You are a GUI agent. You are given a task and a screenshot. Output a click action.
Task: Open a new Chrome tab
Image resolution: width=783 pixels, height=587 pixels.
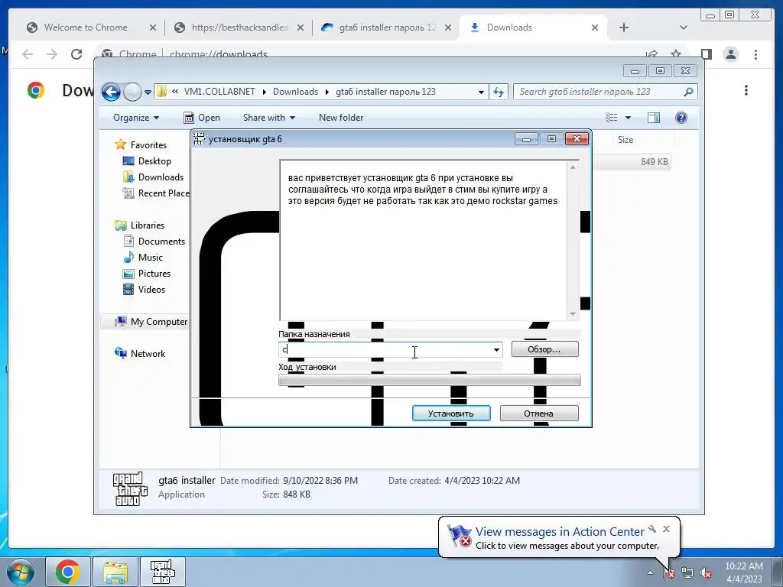pyautogui.click(x=624, y=28)
